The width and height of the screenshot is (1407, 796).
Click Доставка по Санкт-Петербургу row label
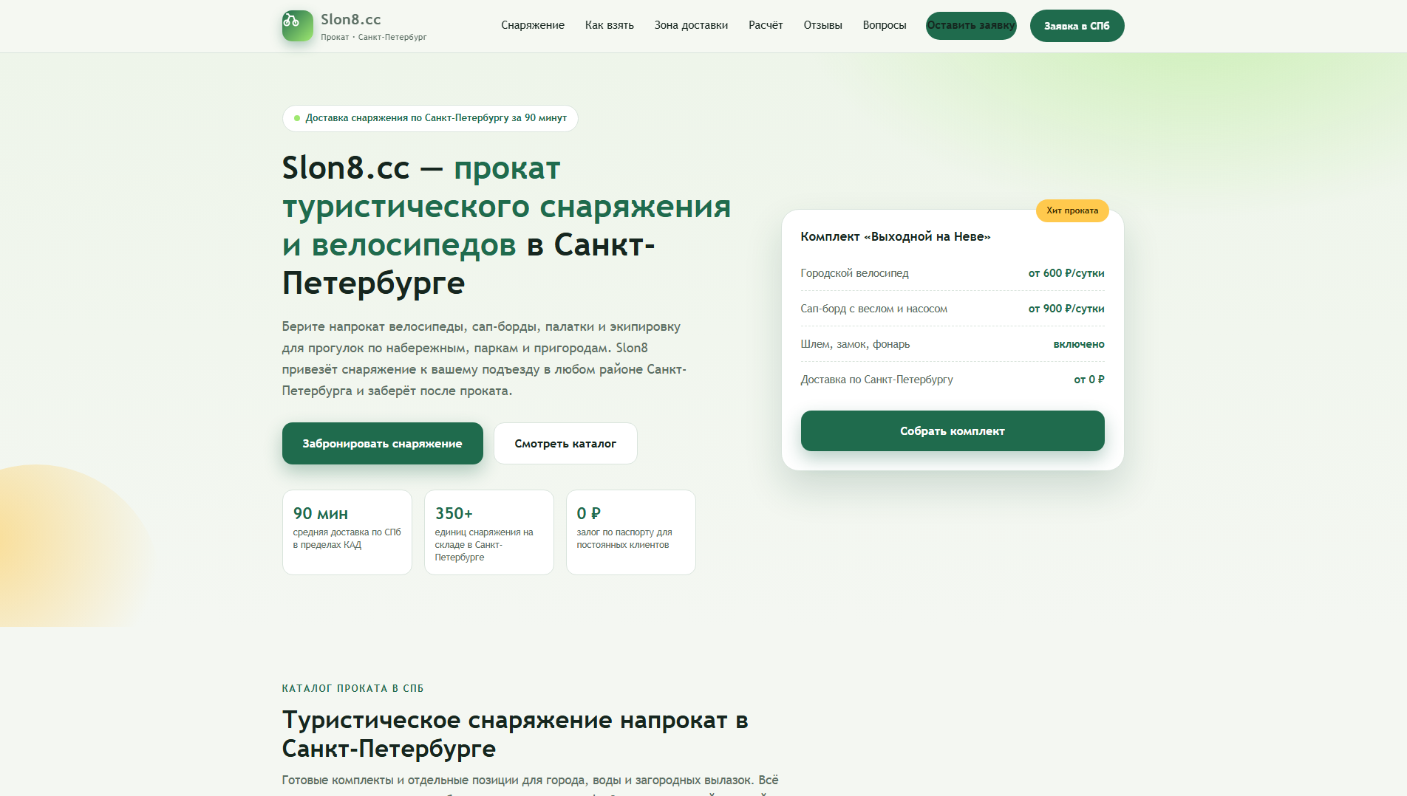point(877,380)
